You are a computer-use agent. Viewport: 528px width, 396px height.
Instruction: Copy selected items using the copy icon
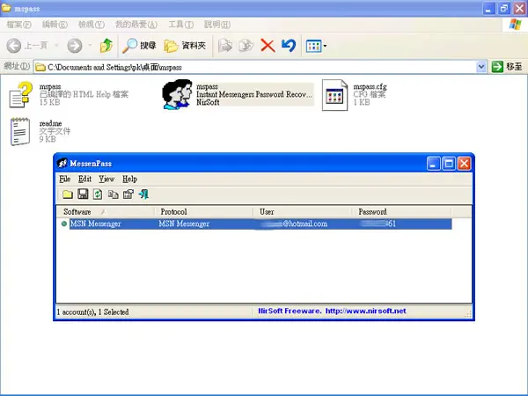(x=114, y=194)
